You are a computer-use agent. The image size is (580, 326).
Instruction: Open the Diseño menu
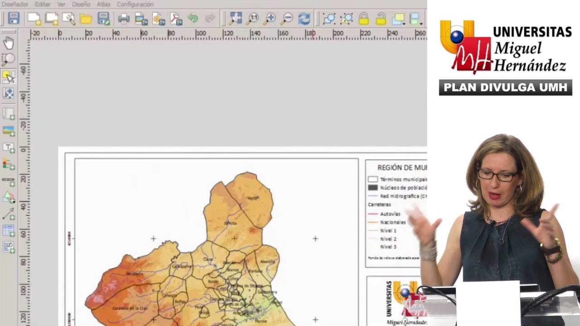coord(81,4)
